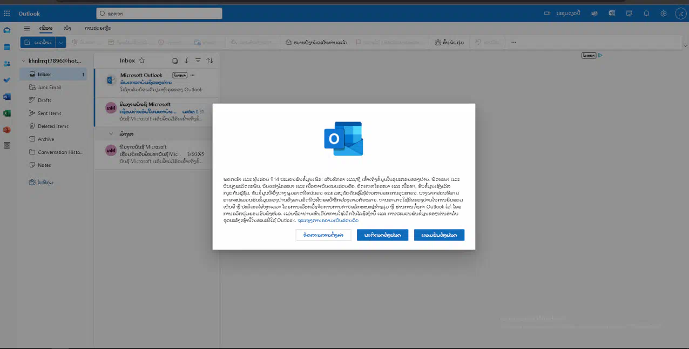Viewport: 689px width, 349px height.
Task: Open manage preferences in the consent dialog
Action: point(323,235)
